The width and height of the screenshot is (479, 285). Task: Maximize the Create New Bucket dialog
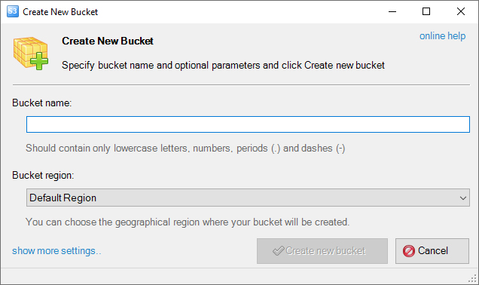[426, 11]
